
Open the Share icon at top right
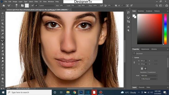(x=167, y=6)
